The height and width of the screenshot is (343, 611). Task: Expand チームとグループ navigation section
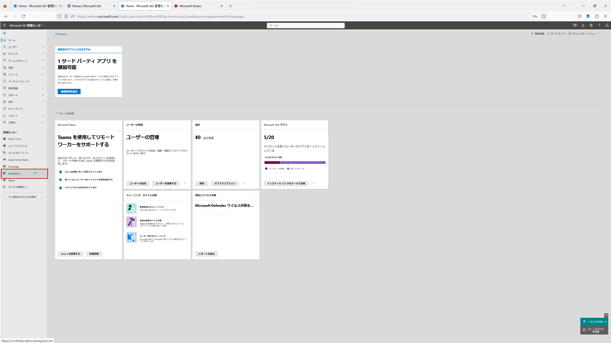point(43,61)
